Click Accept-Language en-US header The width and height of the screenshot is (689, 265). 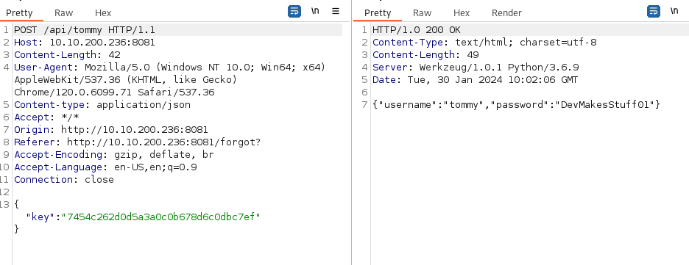tap(105, 167)
